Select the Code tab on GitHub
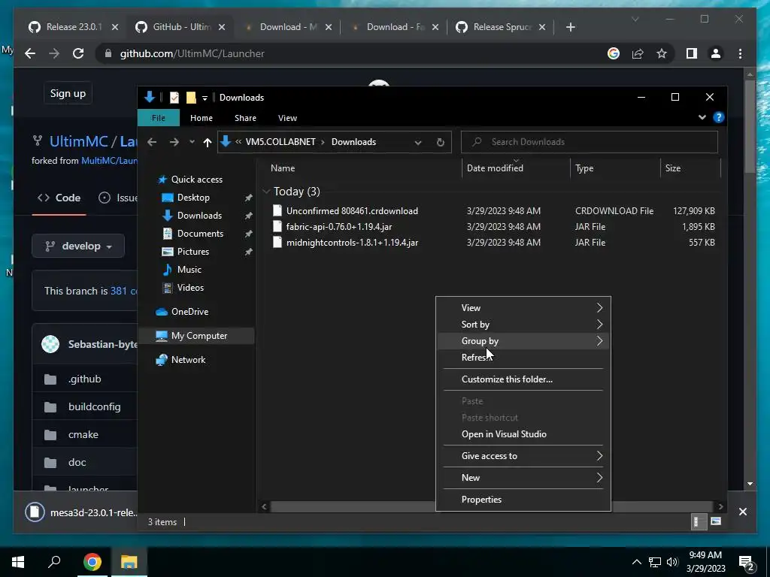This screenshot has width=770, height=577. (59, 198)
